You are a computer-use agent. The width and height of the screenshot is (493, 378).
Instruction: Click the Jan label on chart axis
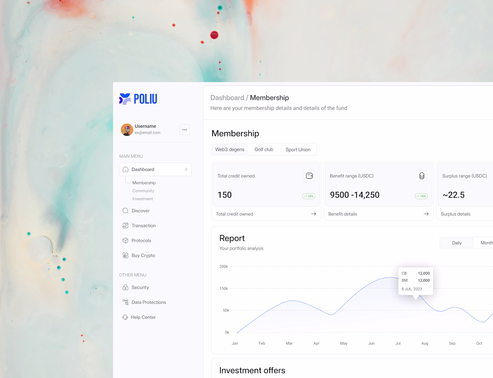(x=235, y=343)
